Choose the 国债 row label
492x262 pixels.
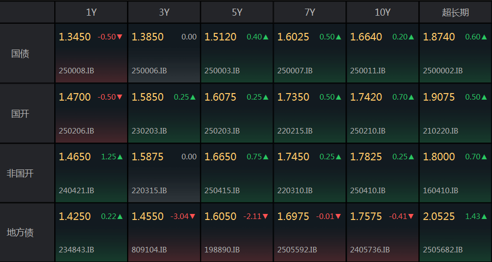click(20, 54)
